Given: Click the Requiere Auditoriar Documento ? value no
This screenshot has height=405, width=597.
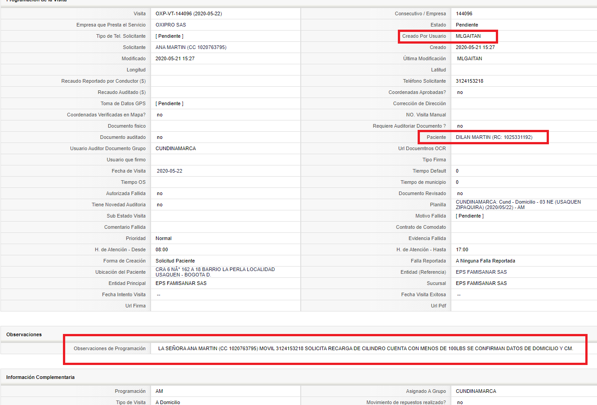Looking at the screenshot, I should point(460,126).
